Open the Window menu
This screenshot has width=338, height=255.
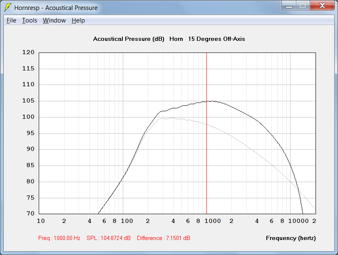point(54,20)
